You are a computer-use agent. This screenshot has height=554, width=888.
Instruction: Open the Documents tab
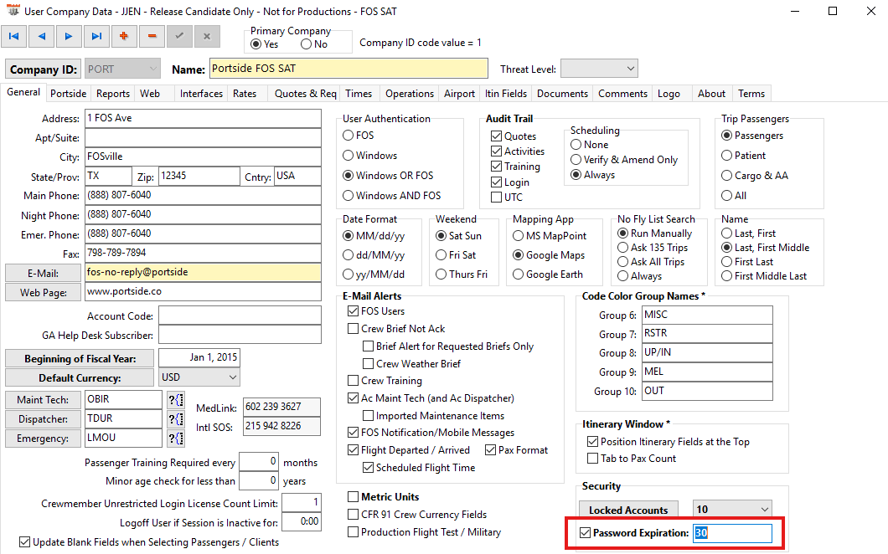point(562,94)
